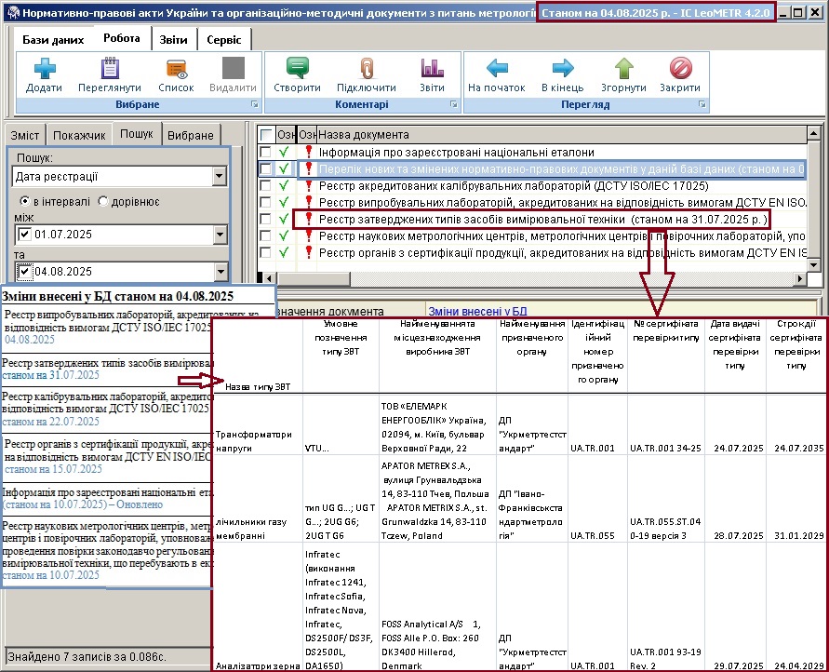
Task: Go to the end with В кінець arrow
Action: (563, 68)
